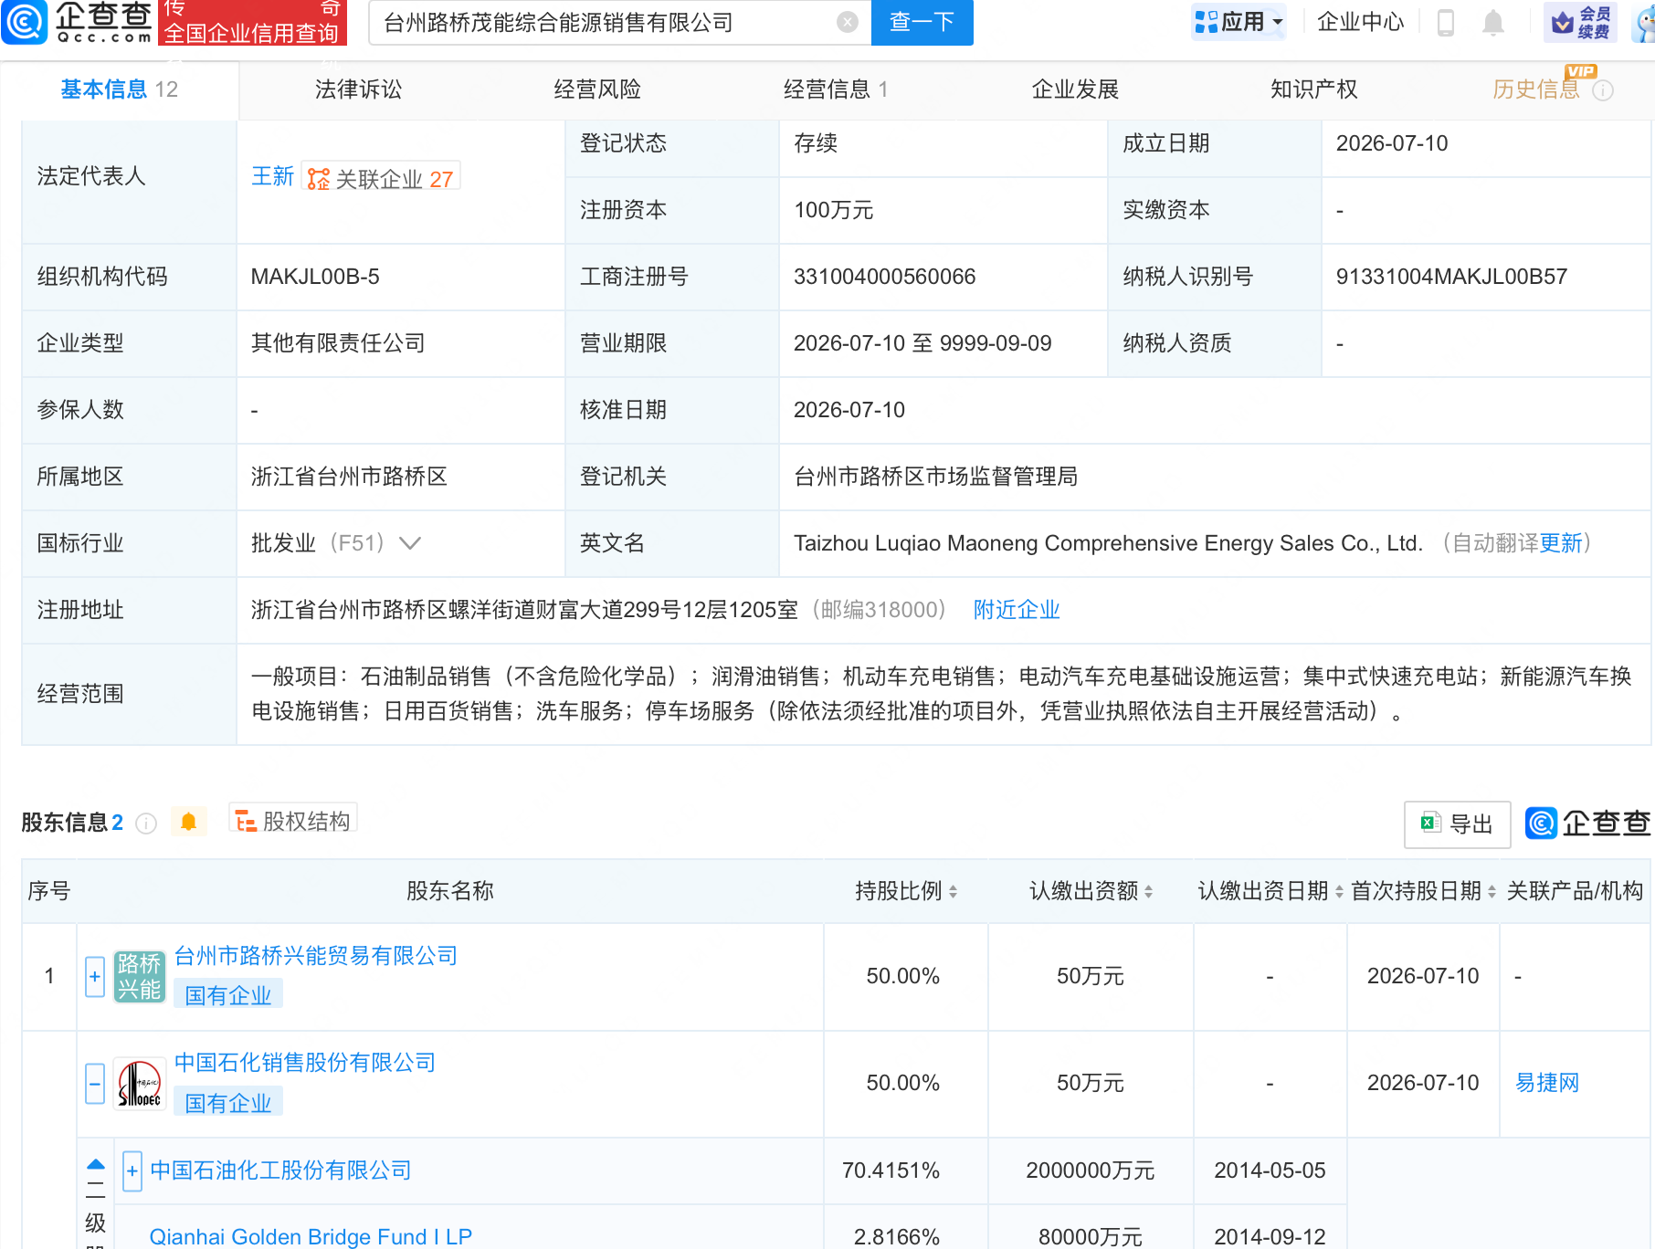This screenshot has width=1655, height=1249.
Task: Switch to the 企业发展 tab
Action: [1075, 89]
